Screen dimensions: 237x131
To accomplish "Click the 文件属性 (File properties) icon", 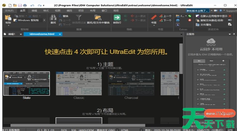I will [197, 24].
